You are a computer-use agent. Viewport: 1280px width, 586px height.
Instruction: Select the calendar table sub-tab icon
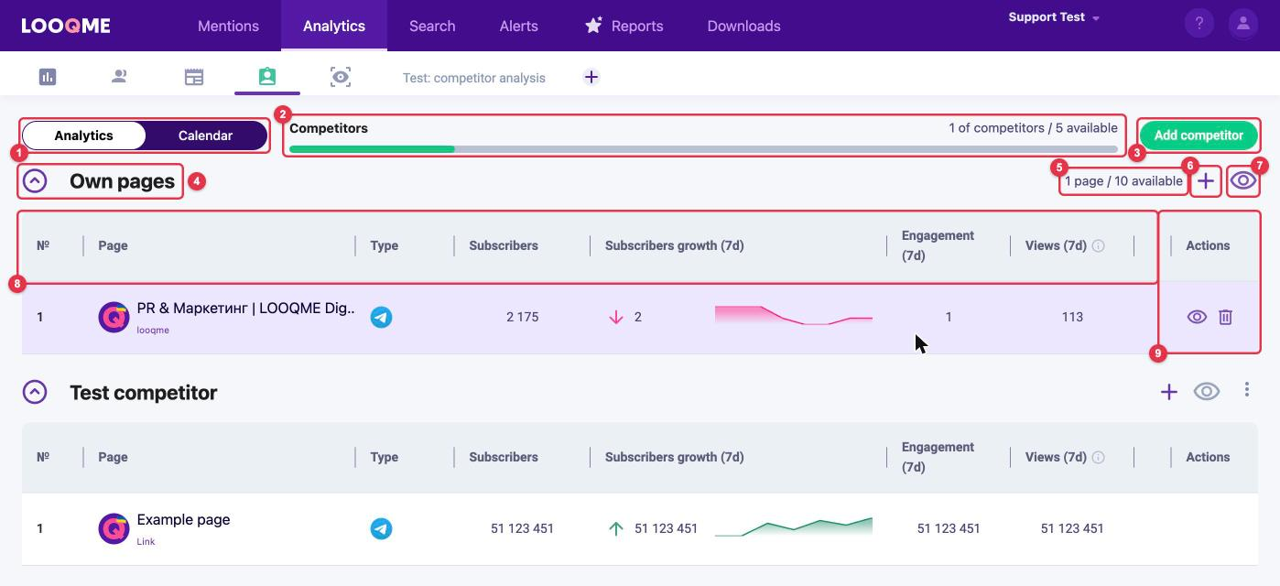(x=194, y=77)
